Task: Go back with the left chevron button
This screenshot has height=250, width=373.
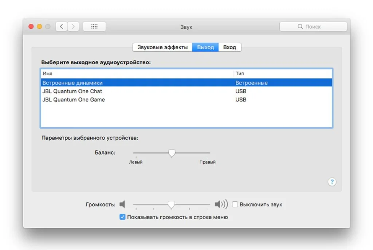Action: point(62,26)
